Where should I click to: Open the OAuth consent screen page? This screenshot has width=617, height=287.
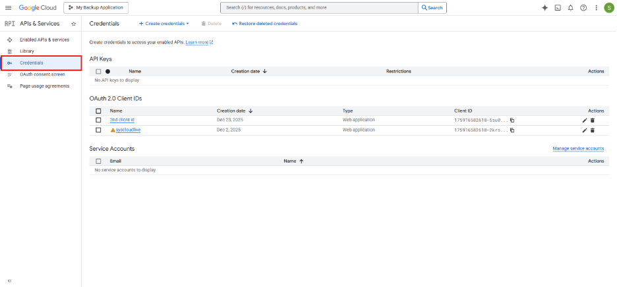tap(42, 74)
